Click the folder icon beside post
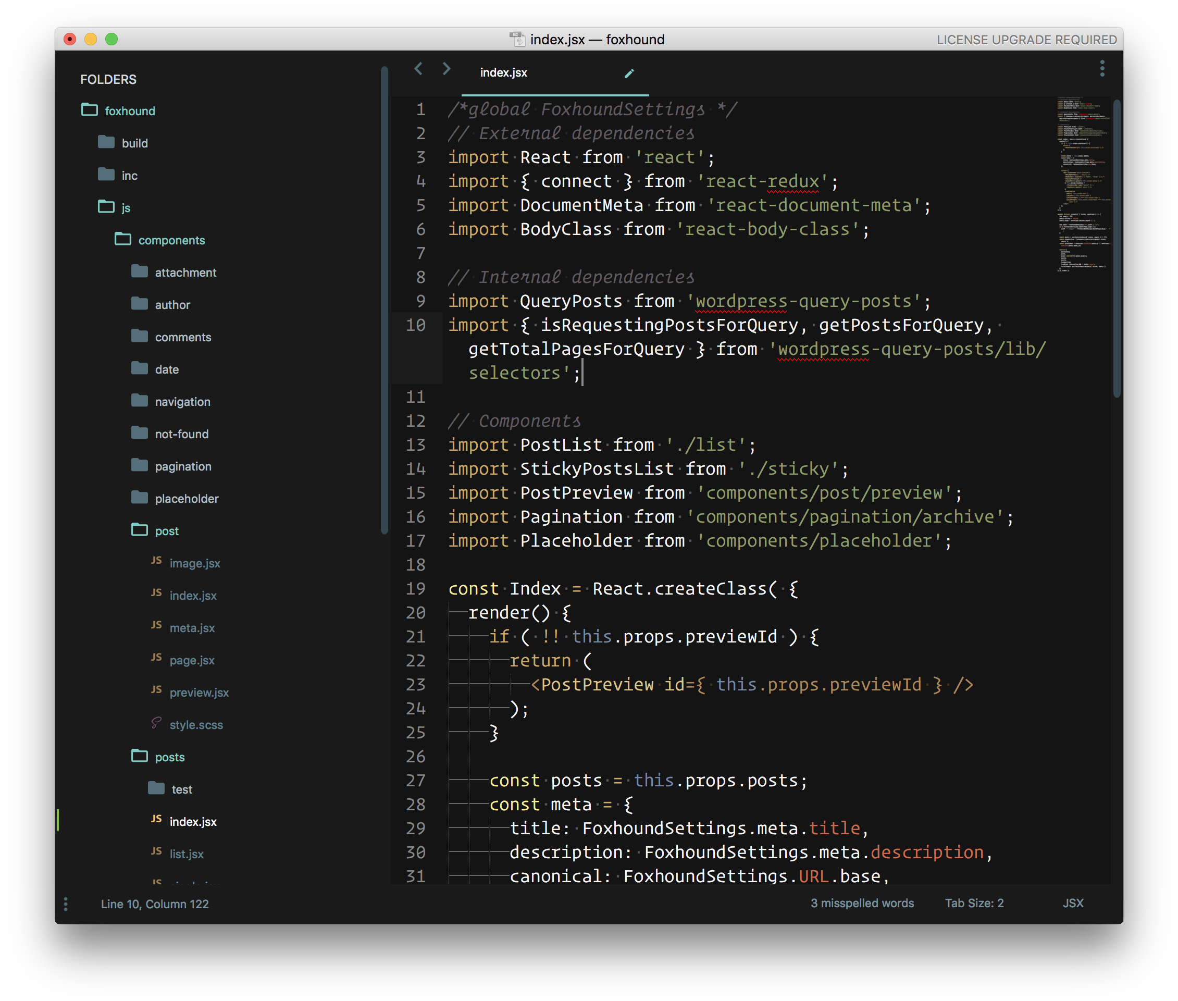This screenshot has width=1178, height=1001. click(x=139, y=529)
